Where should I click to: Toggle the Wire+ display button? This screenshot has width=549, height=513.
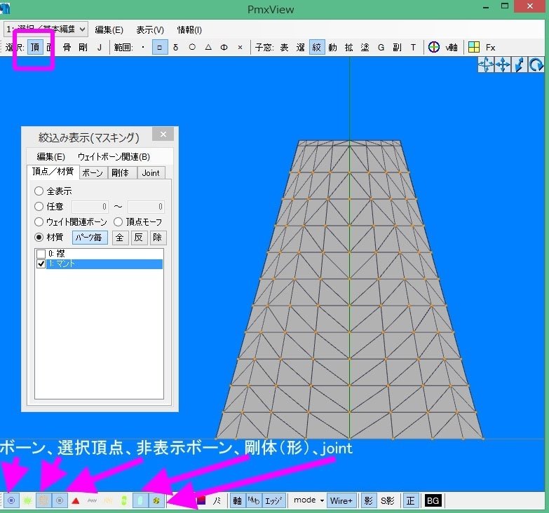tap(341, 500)
